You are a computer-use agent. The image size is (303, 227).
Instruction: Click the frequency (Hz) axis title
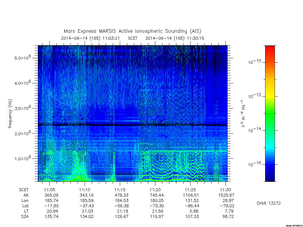coord(10,114)
